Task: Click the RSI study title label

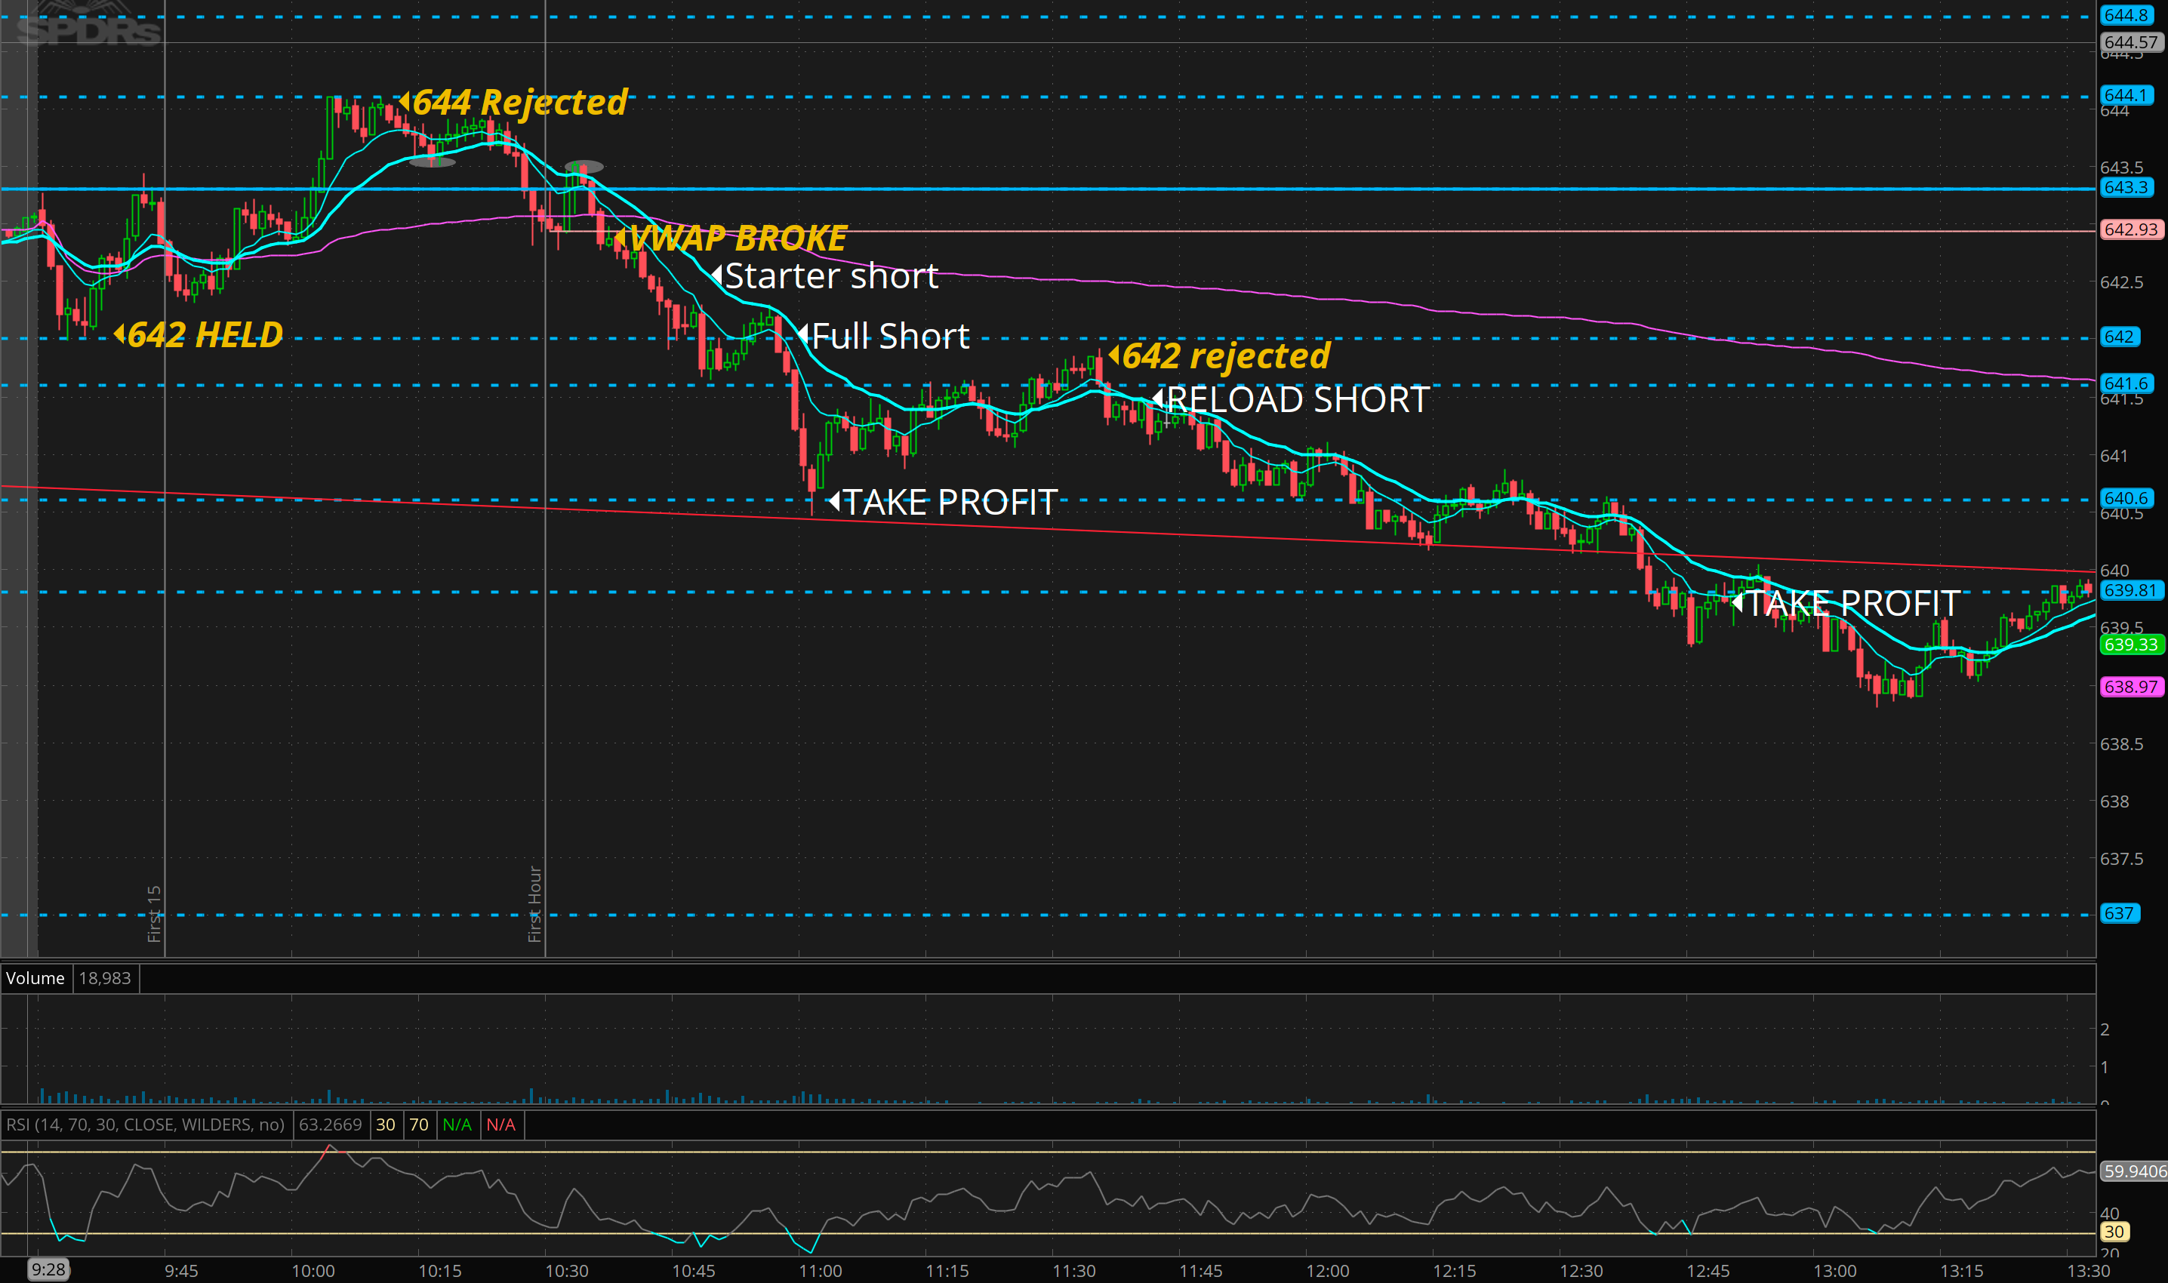Action: pyautogui.click(x=145, y=1124)
